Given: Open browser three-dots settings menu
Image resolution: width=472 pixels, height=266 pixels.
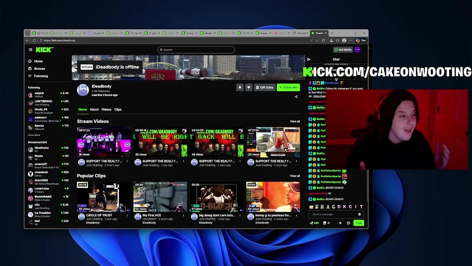Looking at the screenshot, I should (x=351, y=41).
